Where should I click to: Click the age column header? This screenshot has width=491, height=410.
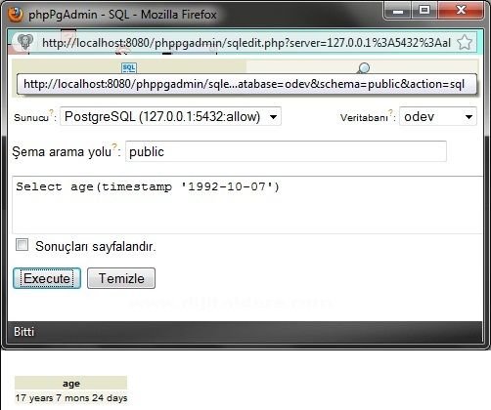tap(70, 383)
